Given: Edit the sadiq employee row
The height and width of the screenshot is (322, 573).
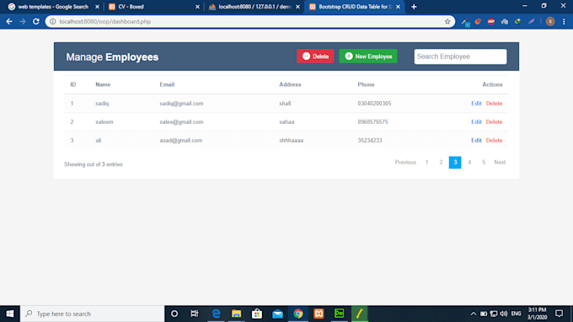Looking at the screenshot, I should tap(476, 104).
